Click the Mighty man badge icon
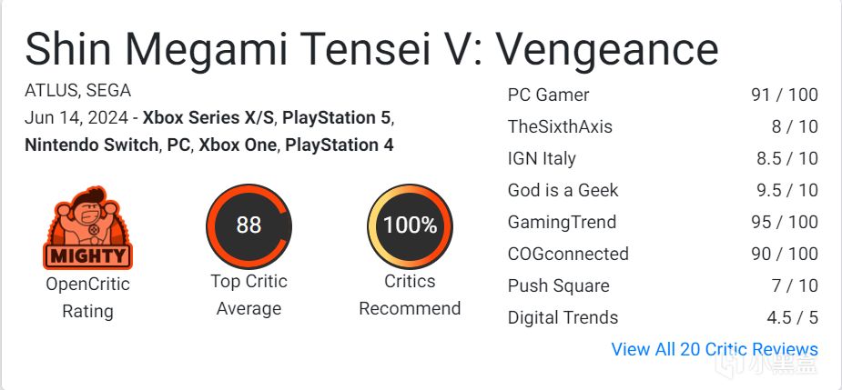Image resolution: width=842 pixels, height=390 pixels. (87, 227)
